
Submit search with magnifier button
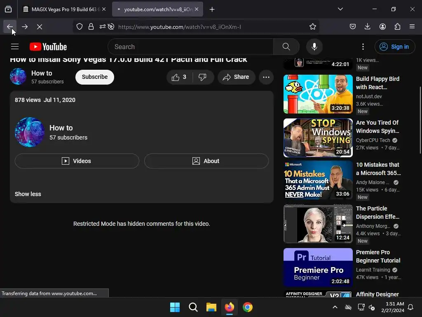coord(286,47)
